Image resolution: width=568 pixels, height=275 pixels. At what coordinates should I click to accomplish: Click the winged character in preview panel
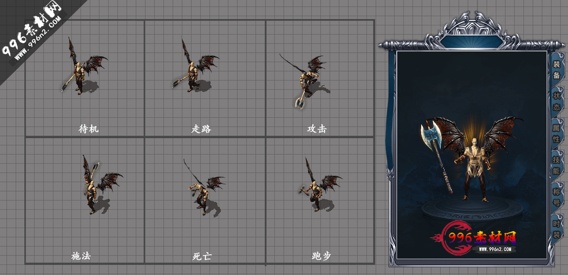[x=476, y=159]
